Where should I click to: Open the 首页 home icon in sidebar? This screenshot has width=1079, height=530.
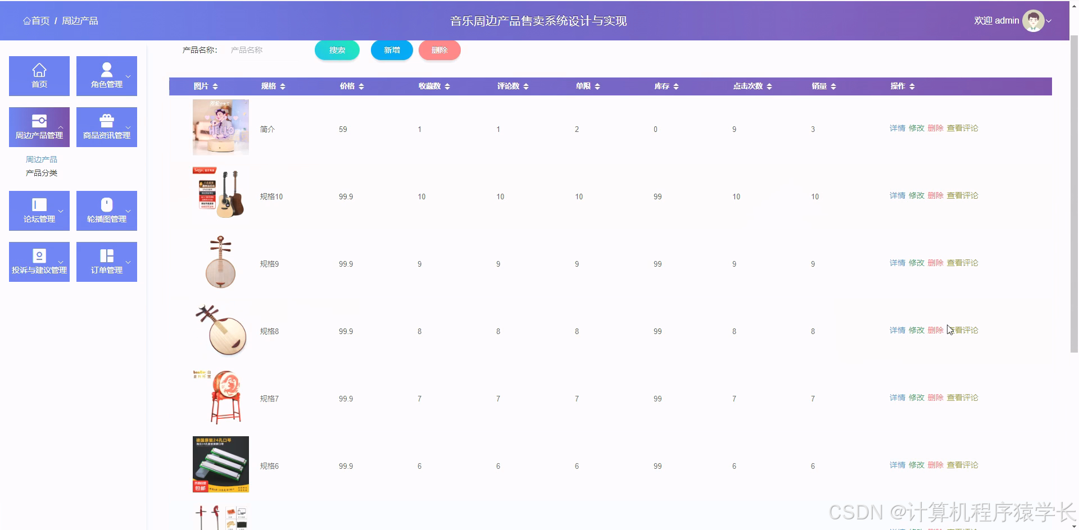point(39,70)
